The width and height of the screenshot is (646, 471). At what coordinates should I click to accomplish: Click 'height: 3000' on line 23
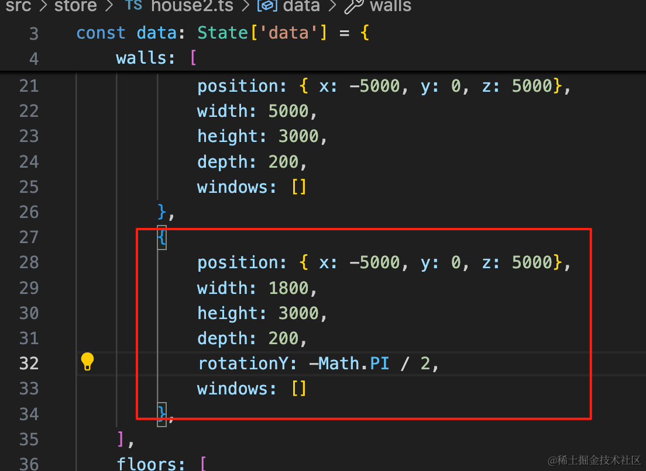(258, 136)
